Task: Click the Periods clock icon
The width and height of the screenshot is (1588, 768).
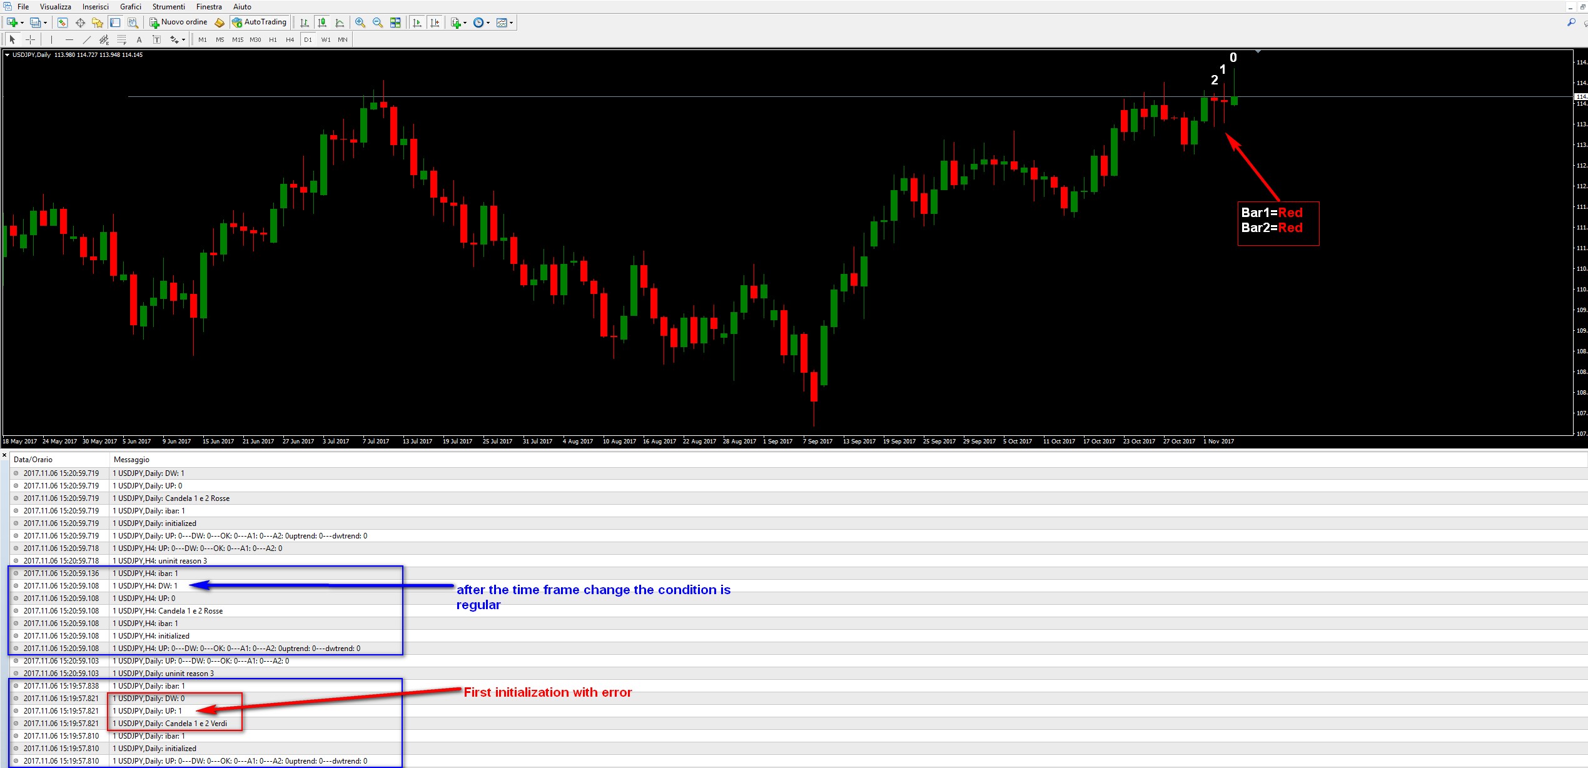Action: pyautogui.click(x=478, y=23)
